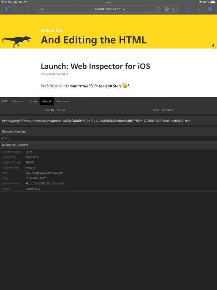This screenshot has width=217, height=290.
Task: Select the connection value keep-alive
Action: coord(32,157)
